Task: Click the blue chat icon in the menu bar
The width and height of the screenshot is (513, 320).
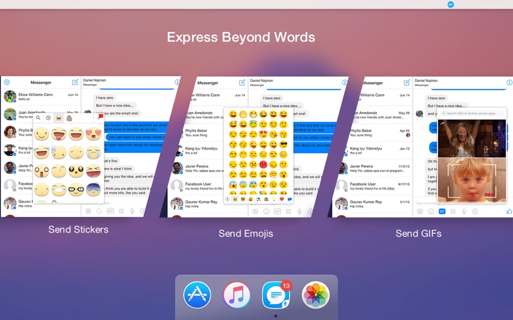Action: click(x=451, y=4)
